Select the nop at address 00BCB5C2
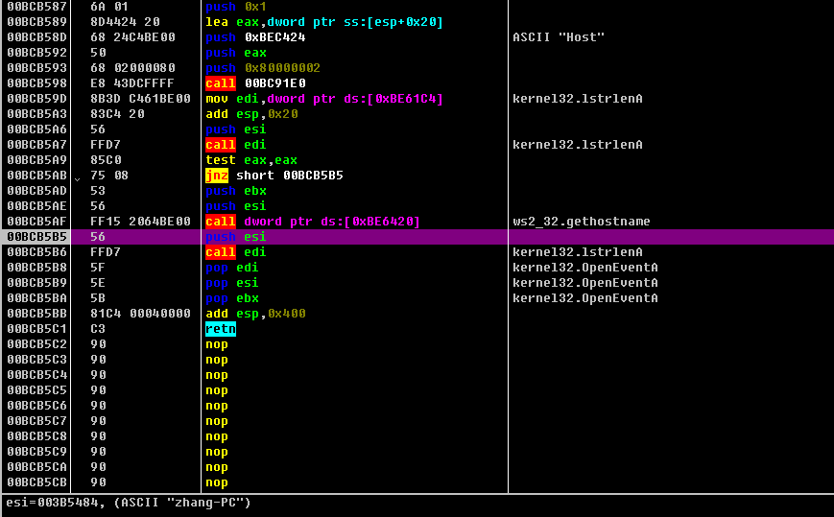The image size is (834, 517). [x=217, y=345]
